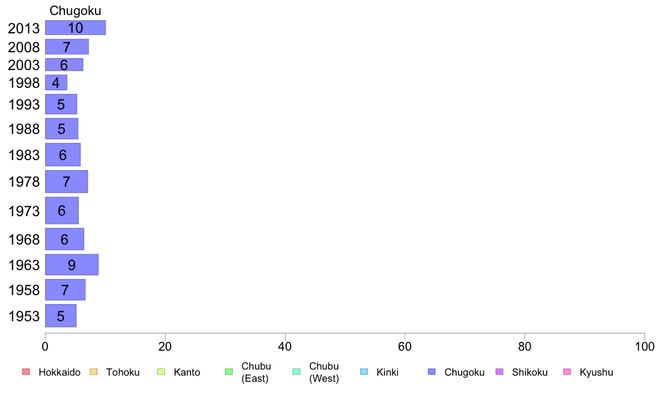
Task: Click the 1953 bar showing 5
Action: (61, 316)
